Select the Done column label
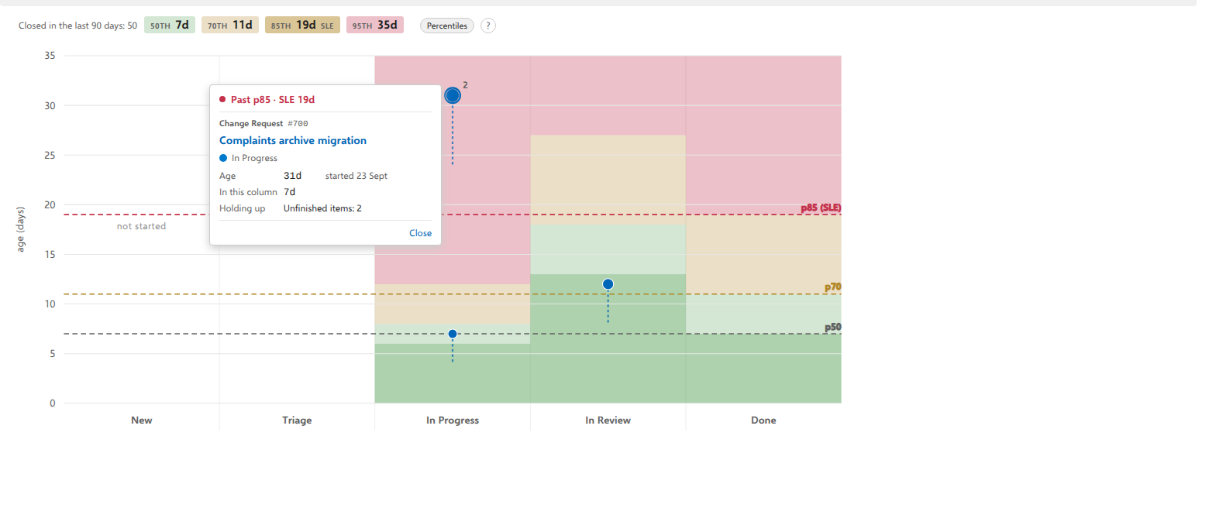This screenshot has width=1209, height=508. [763, 420]
